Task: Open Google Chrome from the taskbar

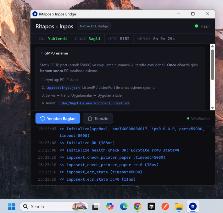Action: pyautogui.click(x=137, y=206)
